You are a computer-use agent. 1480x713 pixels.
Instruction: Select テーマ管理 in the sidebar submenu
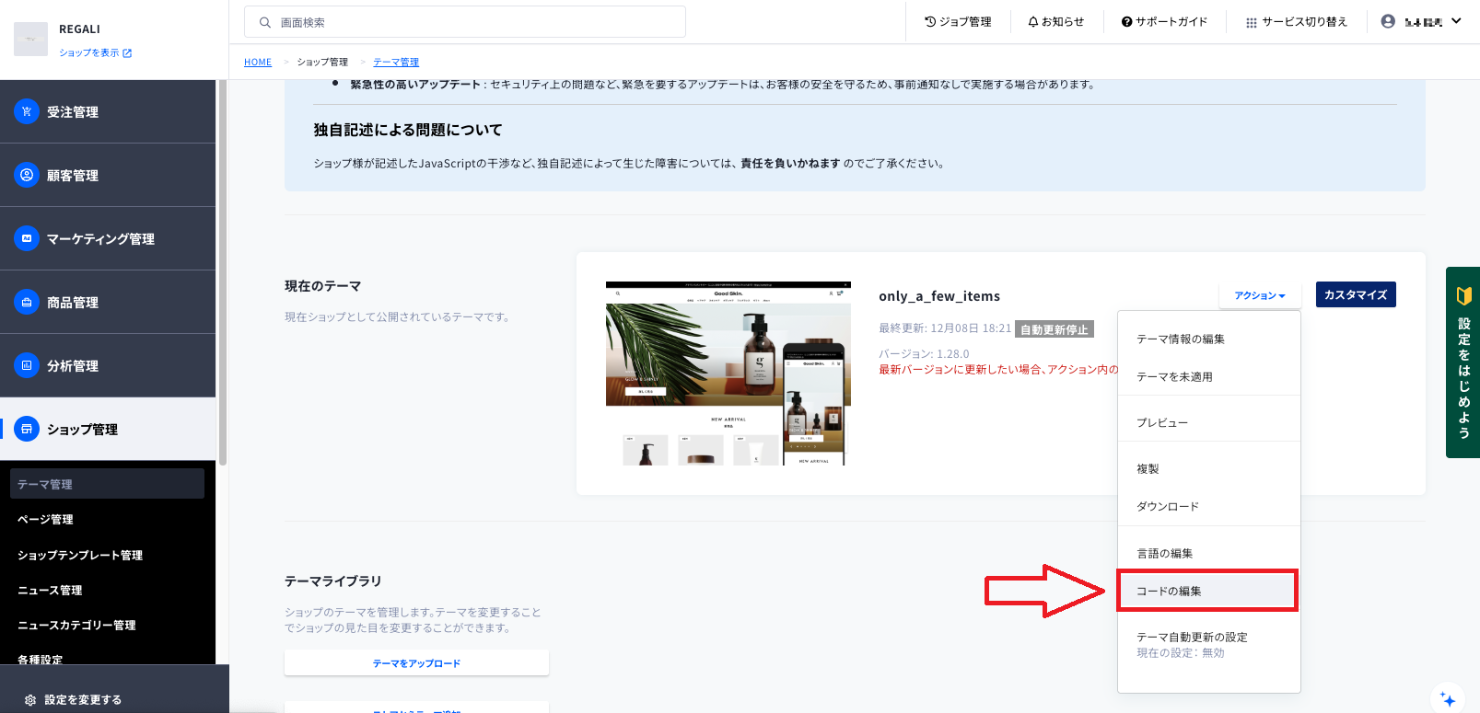tap(107, 484)
